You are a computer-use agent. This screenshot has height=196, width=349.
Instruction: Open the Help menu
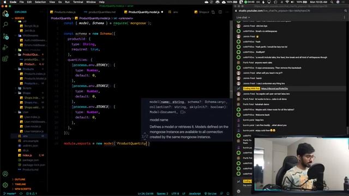(x=102, y=2)
